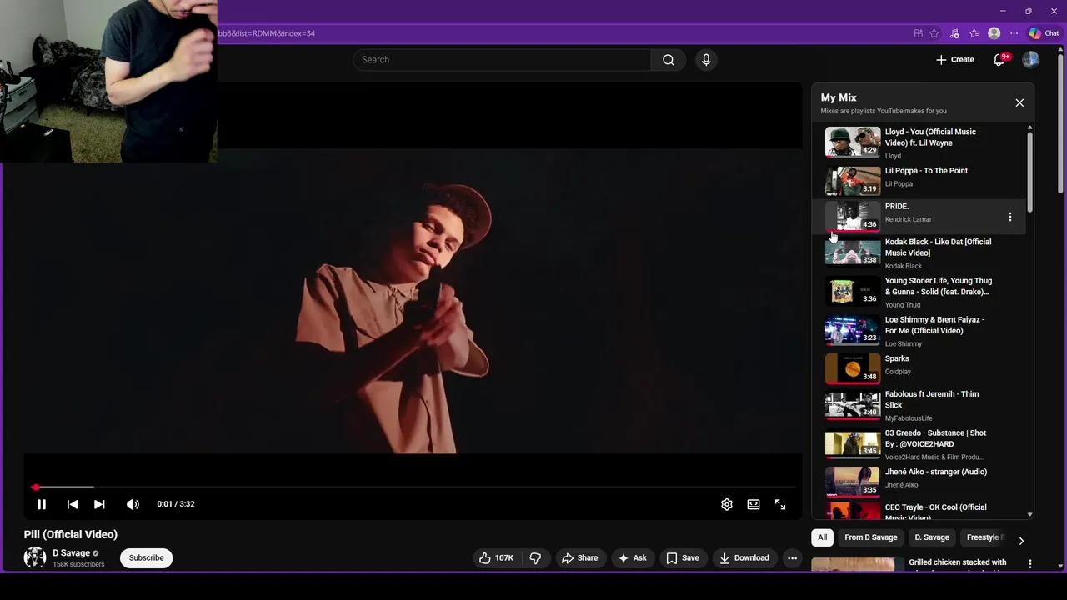The image size is (1067, 600).
Task: Save the video to a playlist
Action: pos(683,558)
